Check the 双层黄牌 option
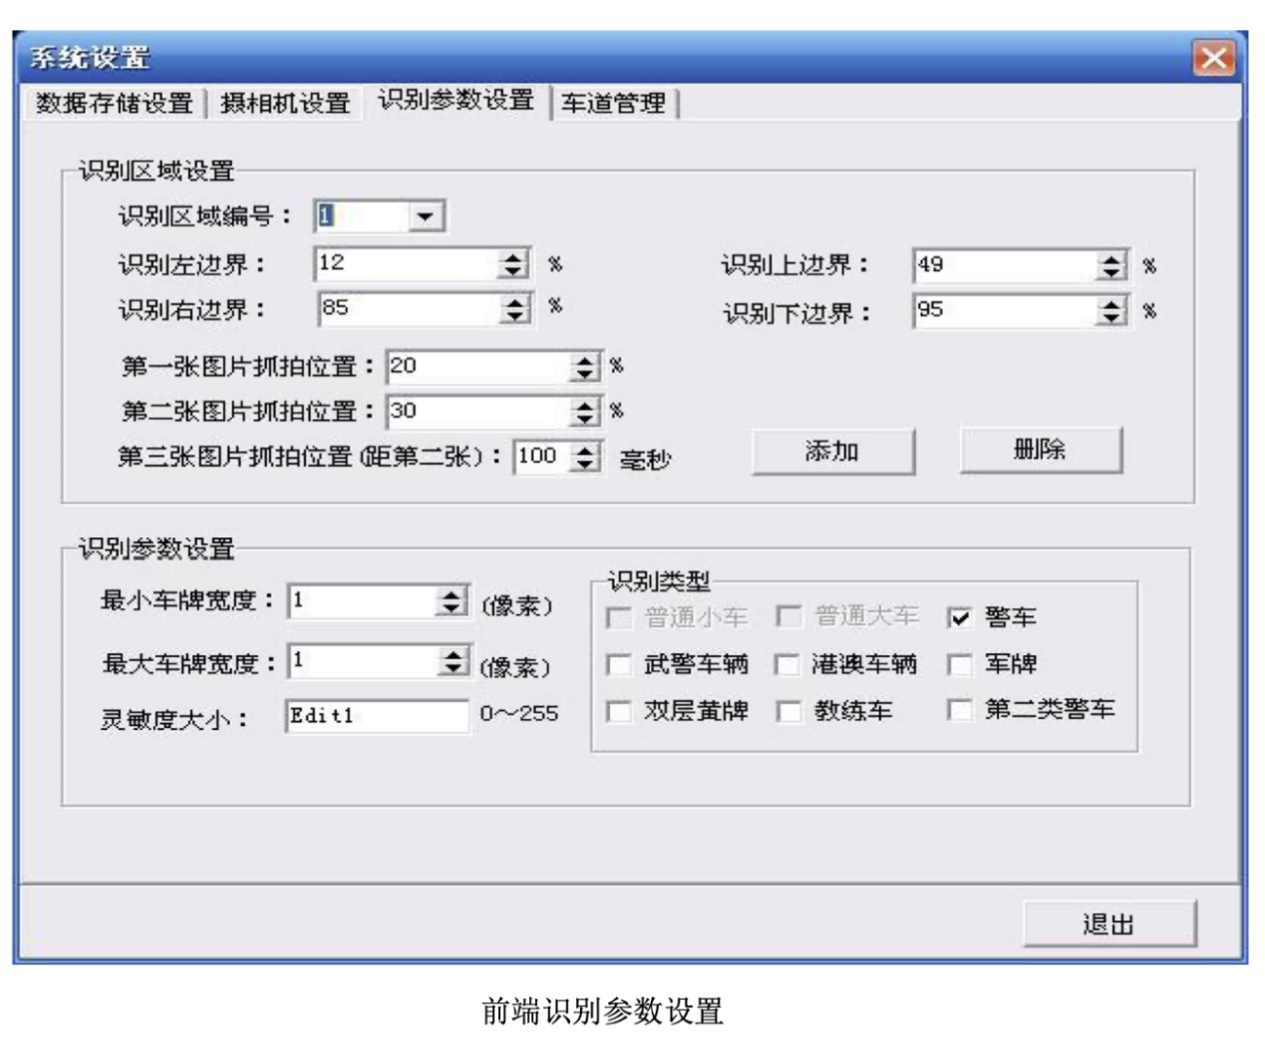Screen dimensions: 1265x1038 [619, 712]
